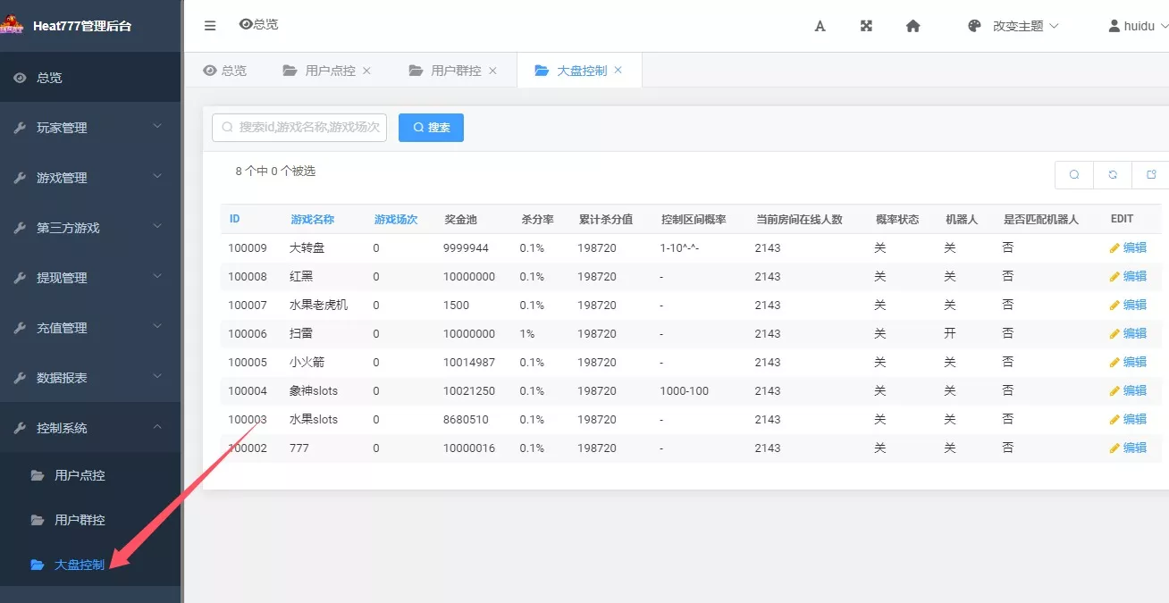Adjust font size via the A icon

click(x=820, y=26)
